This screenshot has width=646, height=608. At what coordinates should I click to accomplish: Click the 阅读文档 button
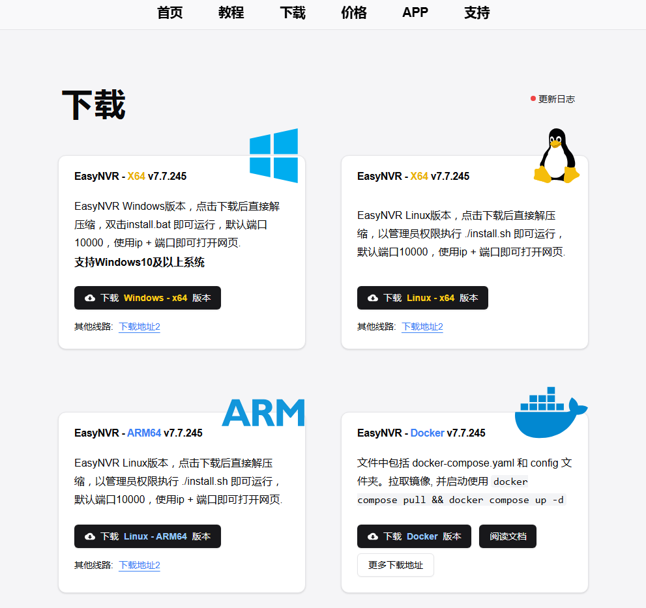507,536
